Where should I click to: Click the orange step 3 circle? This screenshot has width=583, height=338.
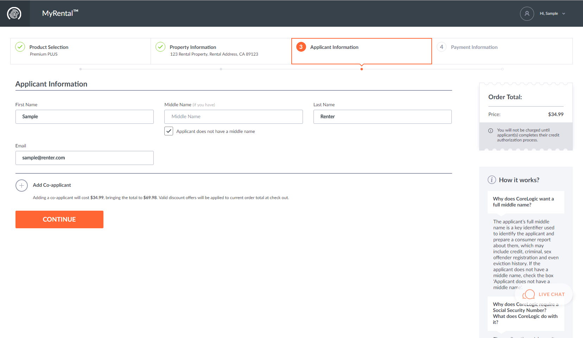(x=301, y=46)
